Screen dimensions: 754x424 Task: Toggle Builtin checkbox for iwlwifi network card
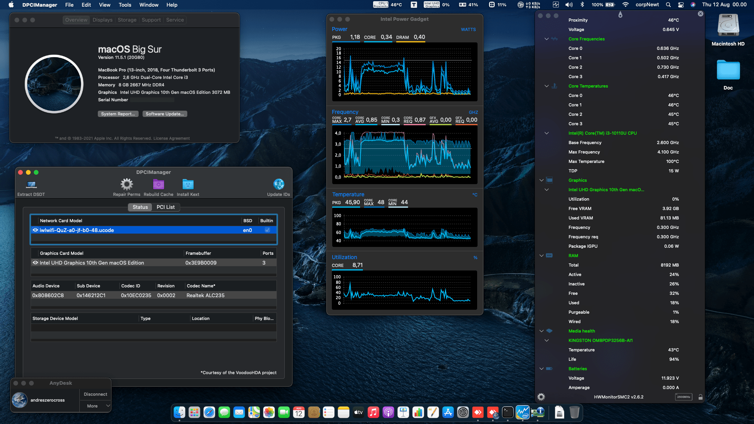click(x=267, y=230)
